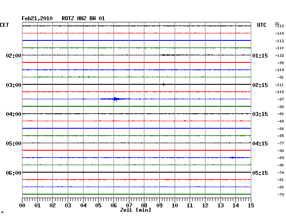Image resolution: width=286 pixels, height=217 pixels.
Task: Select the DC offset value -104
Action: click(279, 33)
